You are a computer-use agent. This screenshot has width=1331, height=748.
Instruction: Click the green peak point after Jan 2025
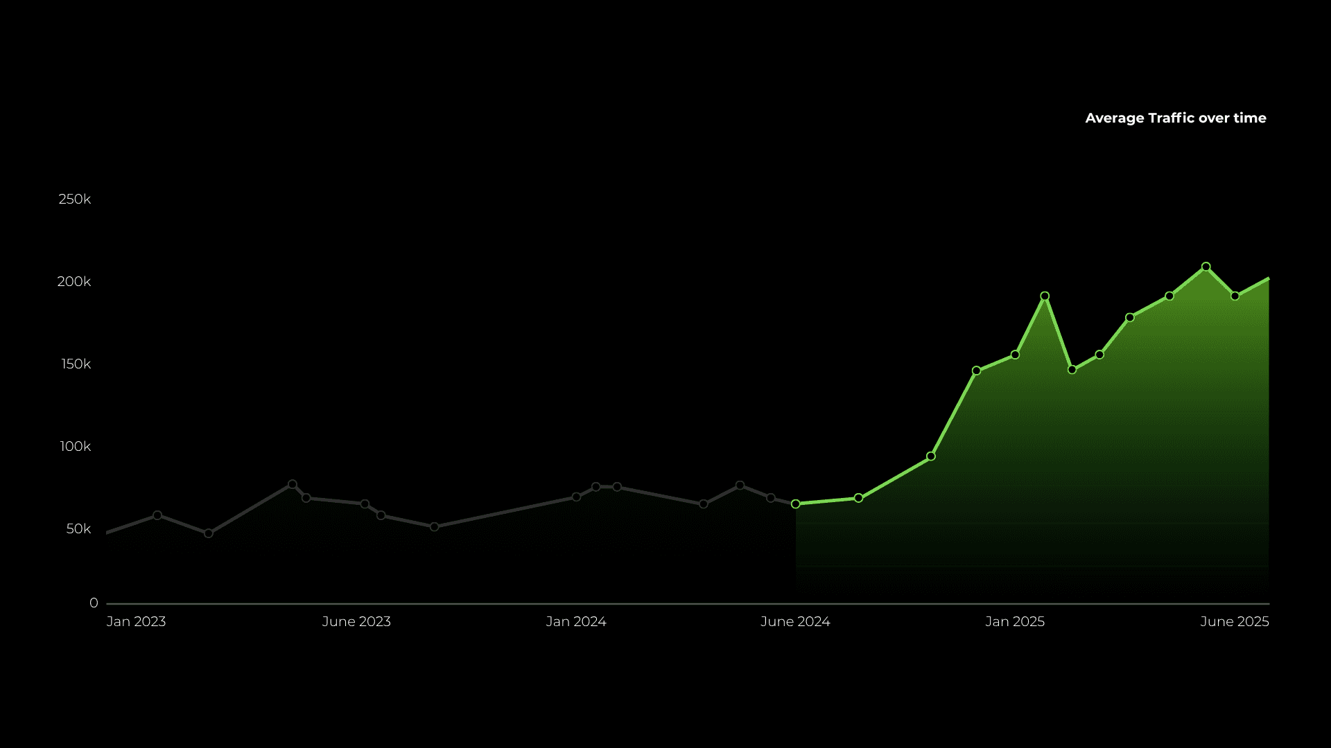tap(1045, 296)
